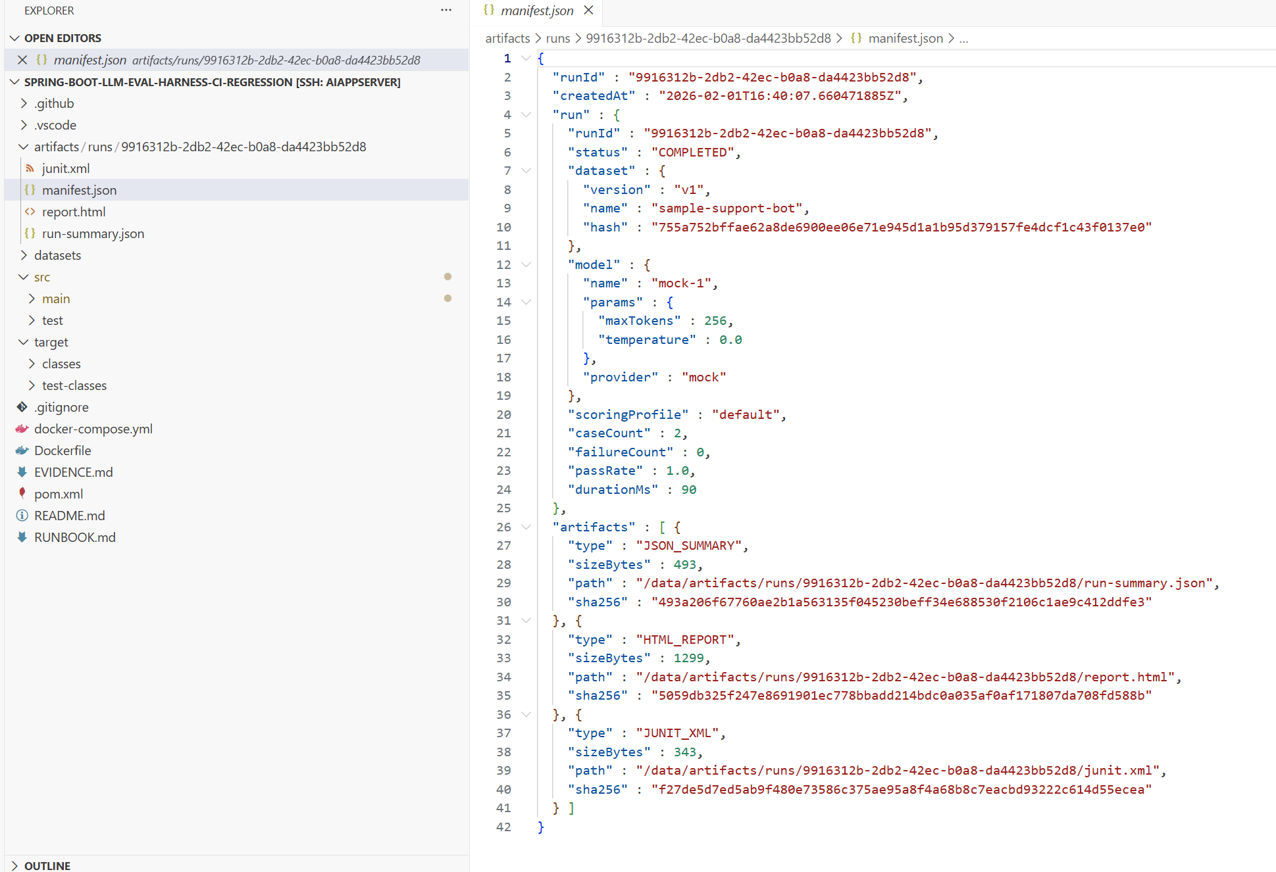Open the Explorer Views and More Actions menu

pyautogui.click(x=446, y=10)
